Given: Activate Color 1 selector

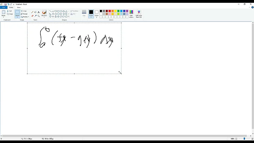Looking at the screenshot, I should click(91, 14).
